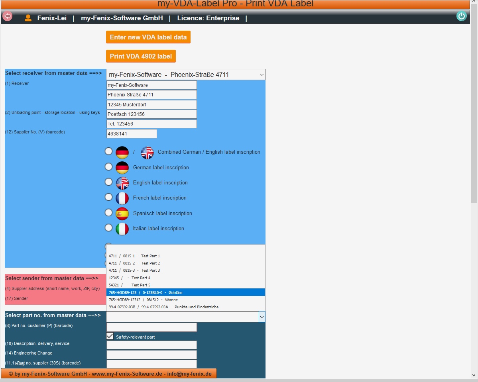Click 'my-Fenix-Software GmbH' header text
The image size is (478, 382).
pyautogui.click(x=122, y=18)
